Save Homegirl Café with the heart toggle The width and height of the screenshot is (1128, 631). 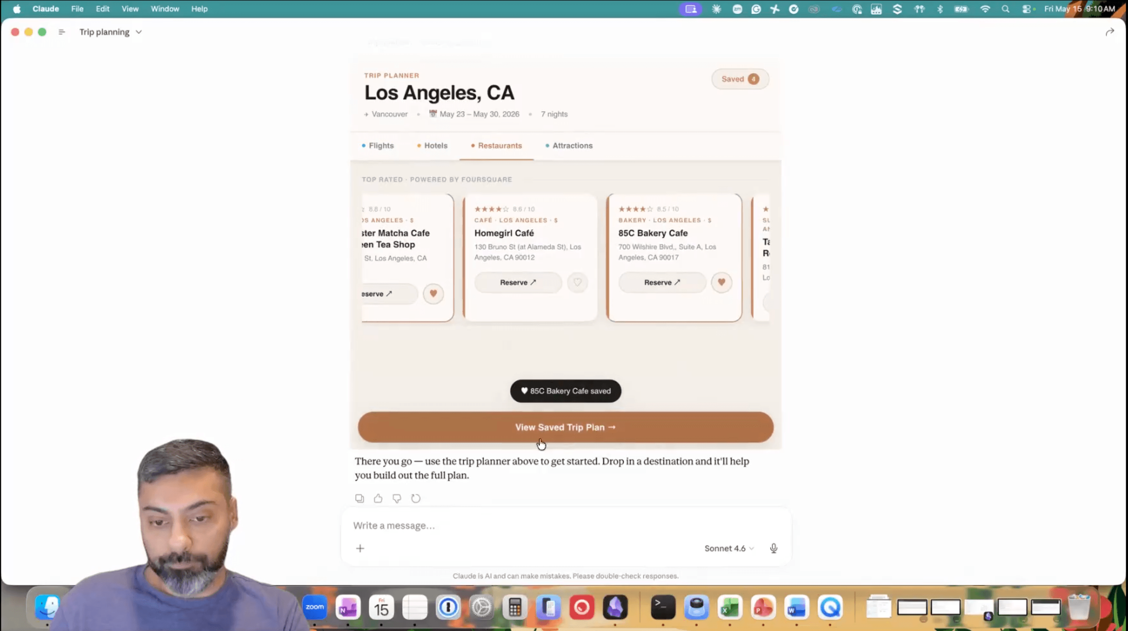(577, 282)
